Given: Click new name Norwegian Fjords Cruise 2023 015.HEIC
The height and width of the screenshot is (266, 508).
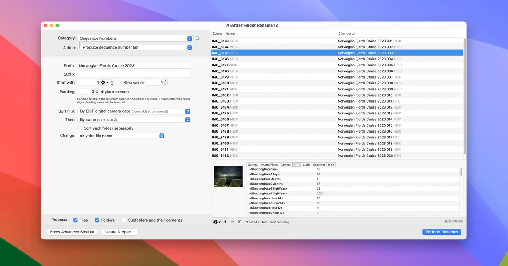Looking at the screenshot, I should click(370, 125).
